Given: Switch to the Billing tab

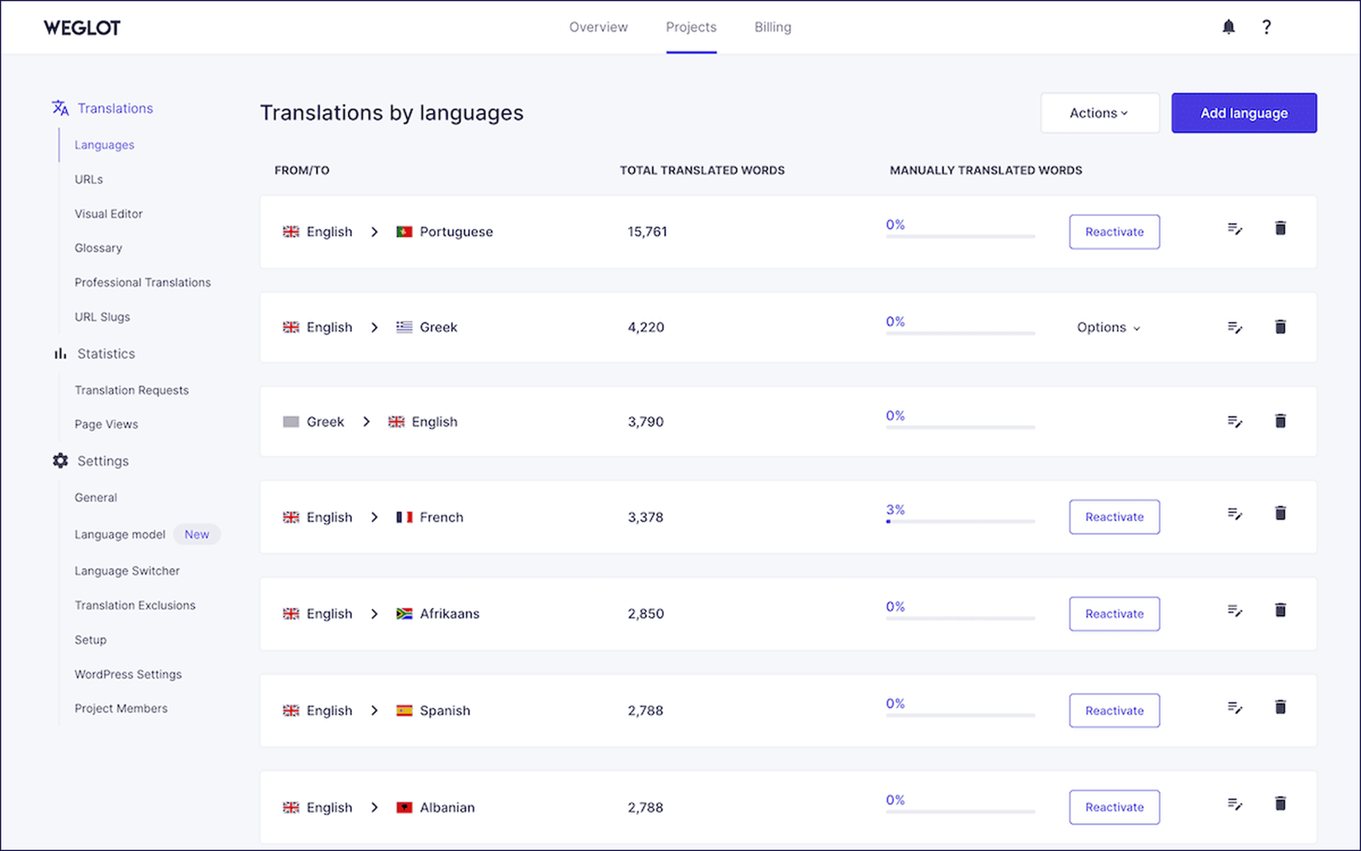Looking at the screenshot, I should [772, 27].
